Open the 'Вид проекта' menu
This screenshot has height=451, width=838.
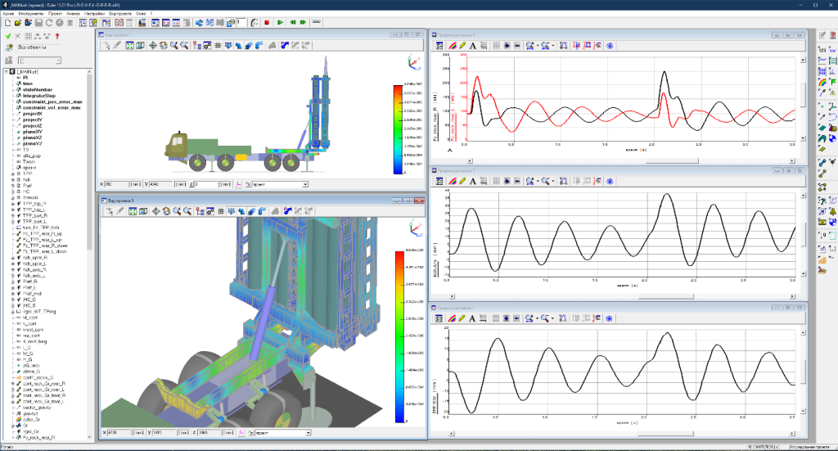[x=119, y=13]
